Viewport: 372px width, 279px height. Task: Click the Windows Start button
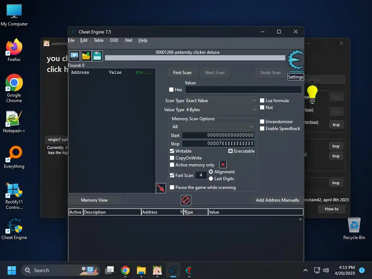point(12,270)
